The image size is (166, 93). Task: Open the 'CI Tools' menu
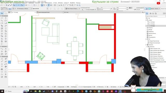[55, 3]
